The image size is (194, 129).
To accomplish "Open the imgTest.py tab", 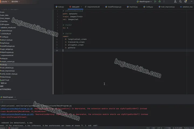I will [x=132, y=7].
